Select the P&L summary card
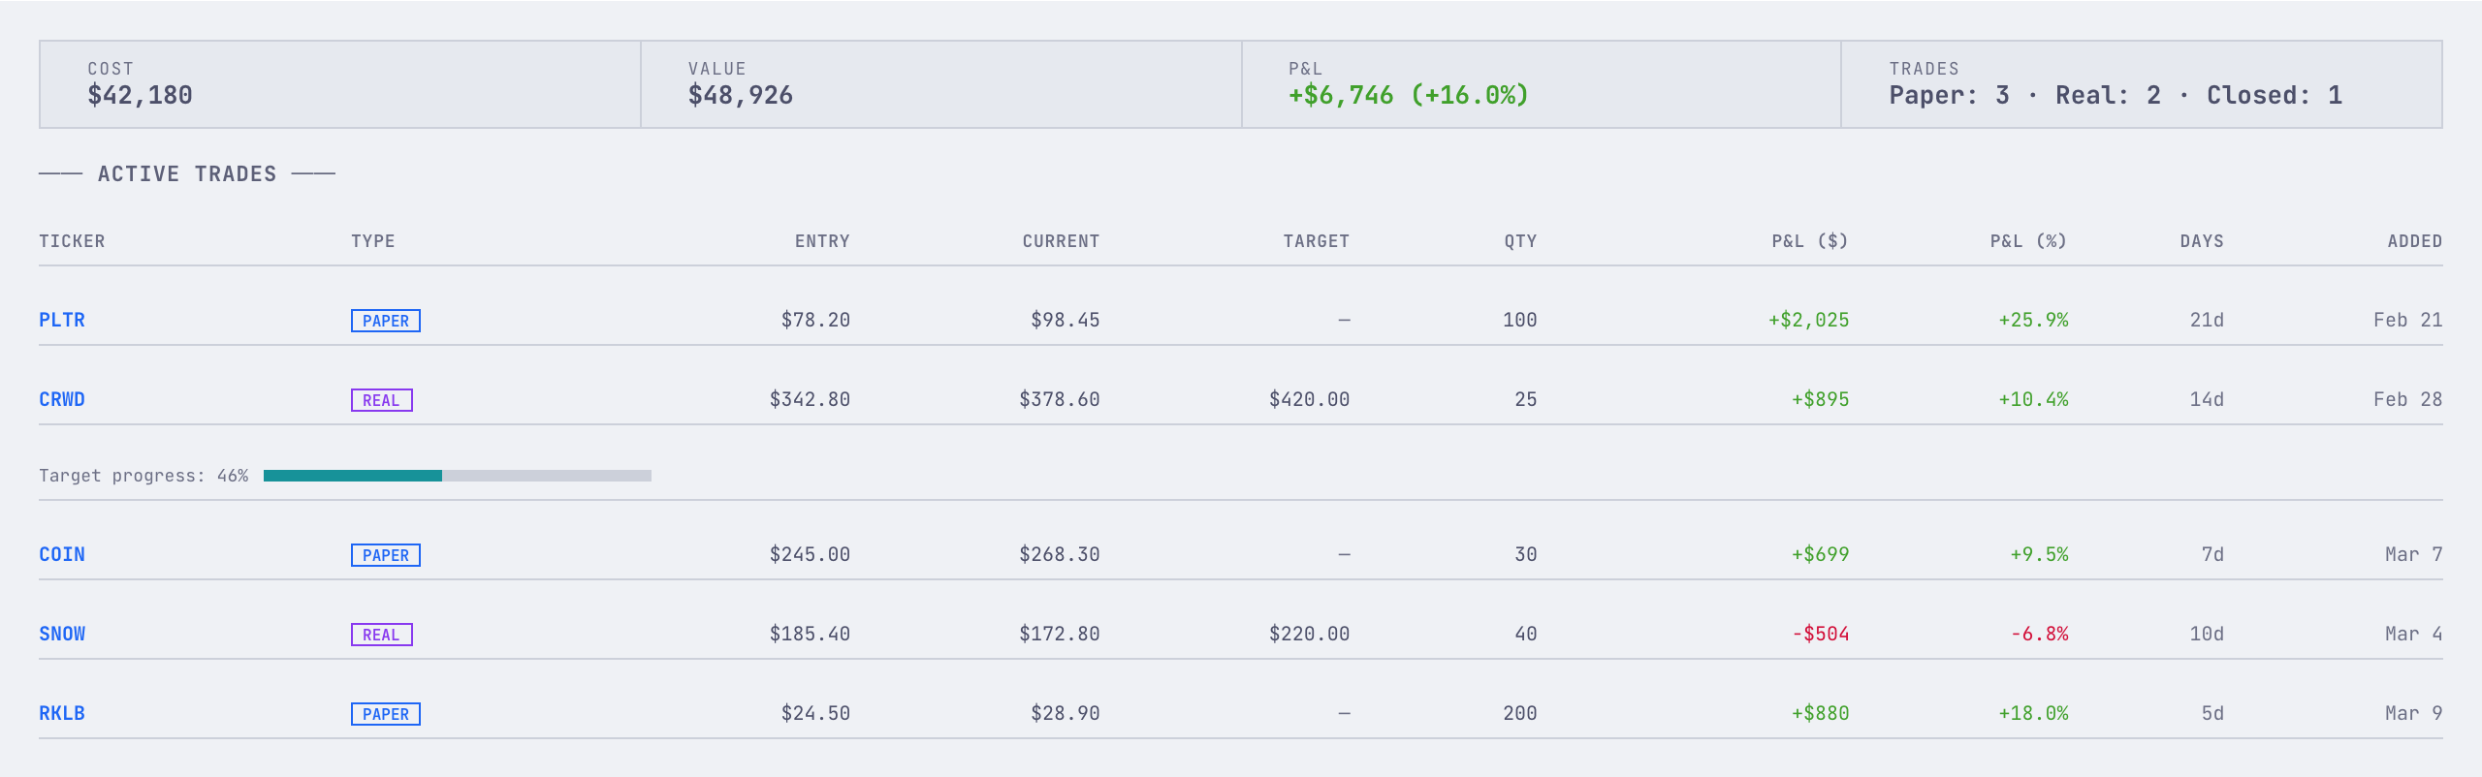Viewport: 2482px width, 777px height. pos(1542,84)
